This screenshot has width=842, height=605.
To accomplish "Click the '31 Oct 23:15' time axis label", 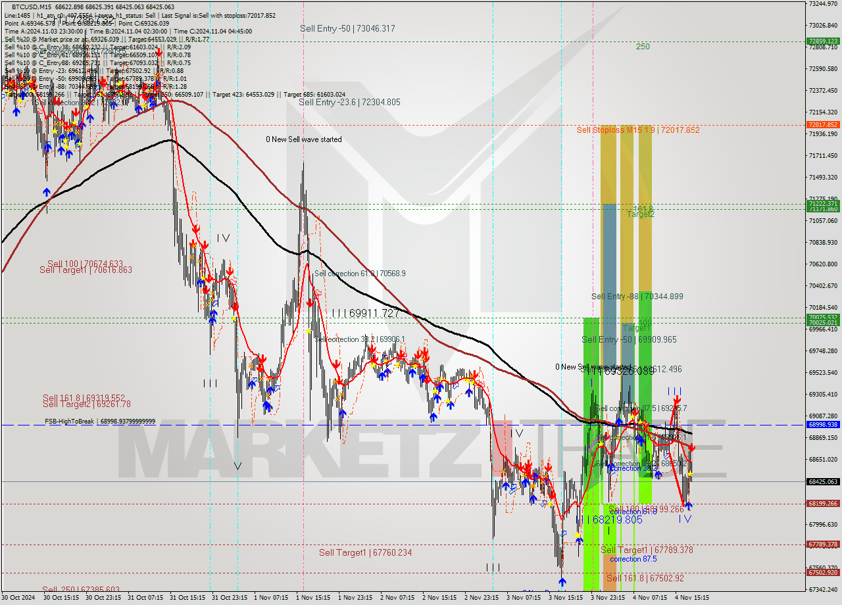I will (x=230, y=598).
